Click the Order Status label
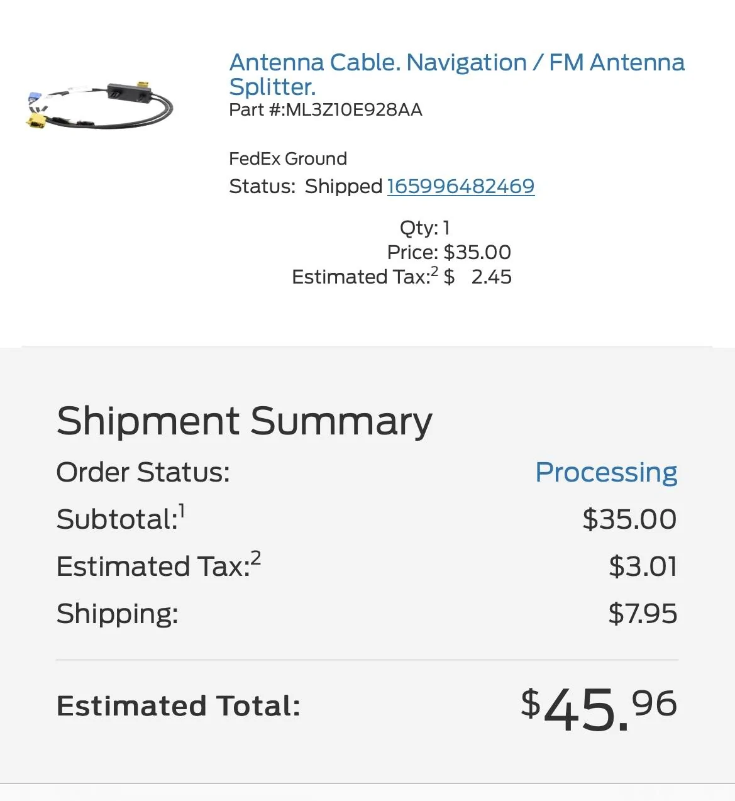The height and width of the screenshot is (801, 735). (x=143, y=472)
